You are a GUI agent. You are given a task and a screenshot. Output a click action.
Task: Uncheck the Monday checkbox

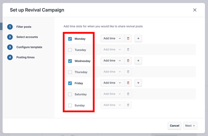tap(70, 39)
